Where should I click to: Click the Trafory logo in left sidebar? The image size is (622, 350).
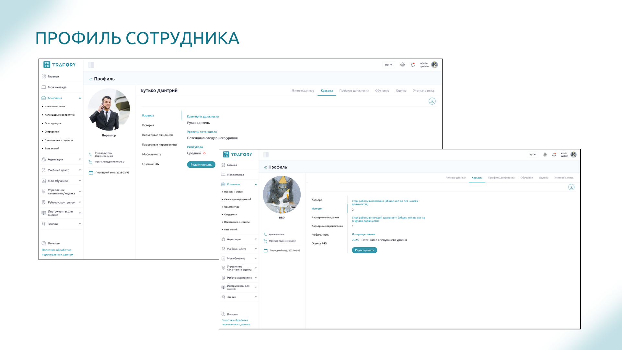[60, 65]
